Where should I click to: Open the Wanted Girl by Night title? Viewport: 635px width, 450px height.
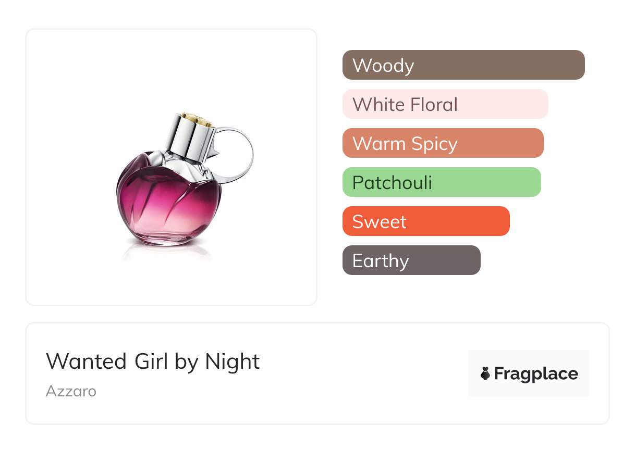153,361
